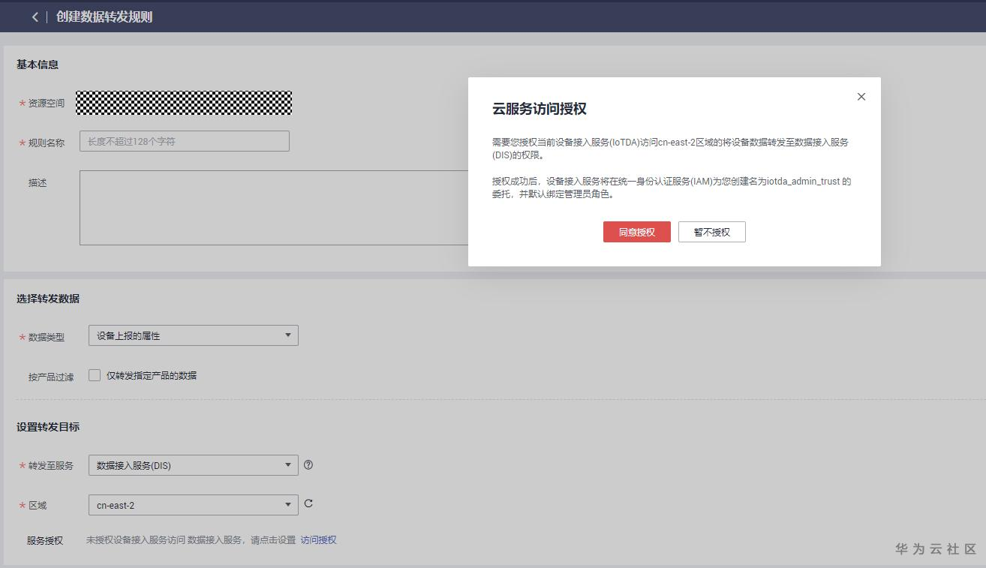
Task: Click the red 同意授权 button
Action: (636, 232)
